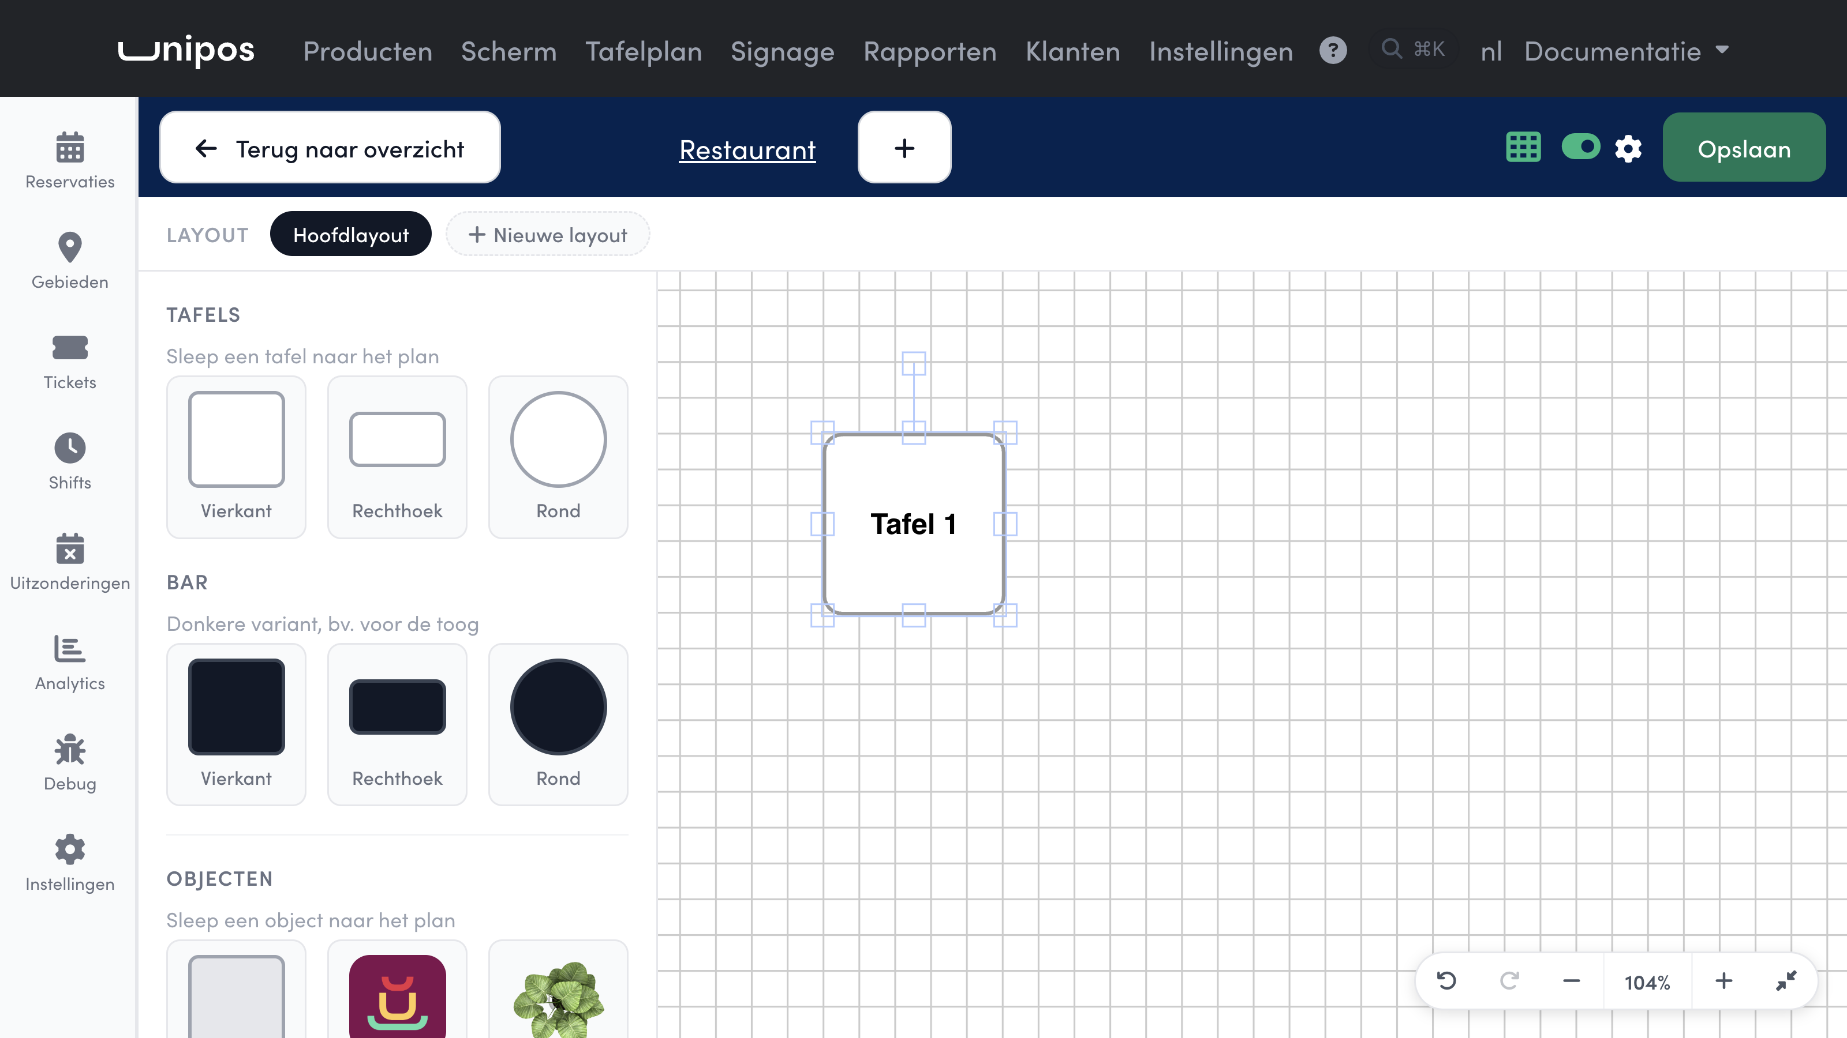Open the Rapporten menu

click(x=930, y=51)
